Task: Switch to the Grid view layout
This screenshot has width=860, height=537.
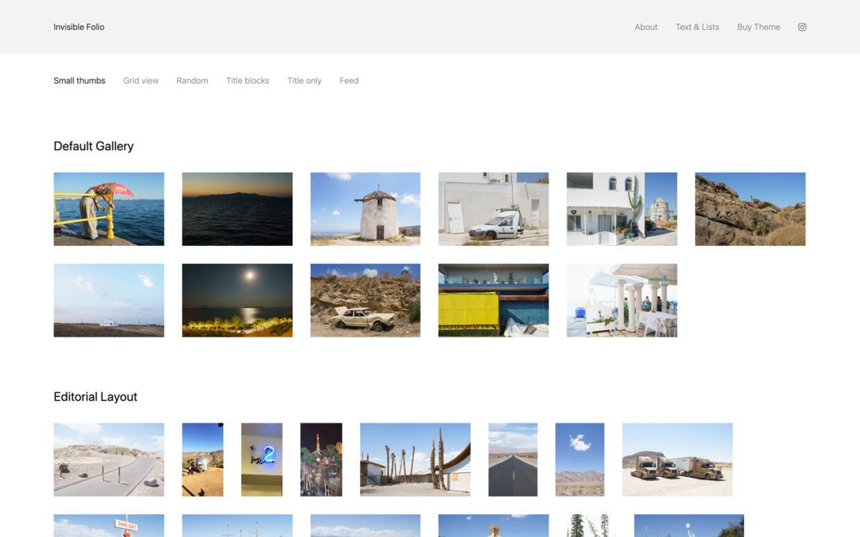Action: [x=140, y=80]
